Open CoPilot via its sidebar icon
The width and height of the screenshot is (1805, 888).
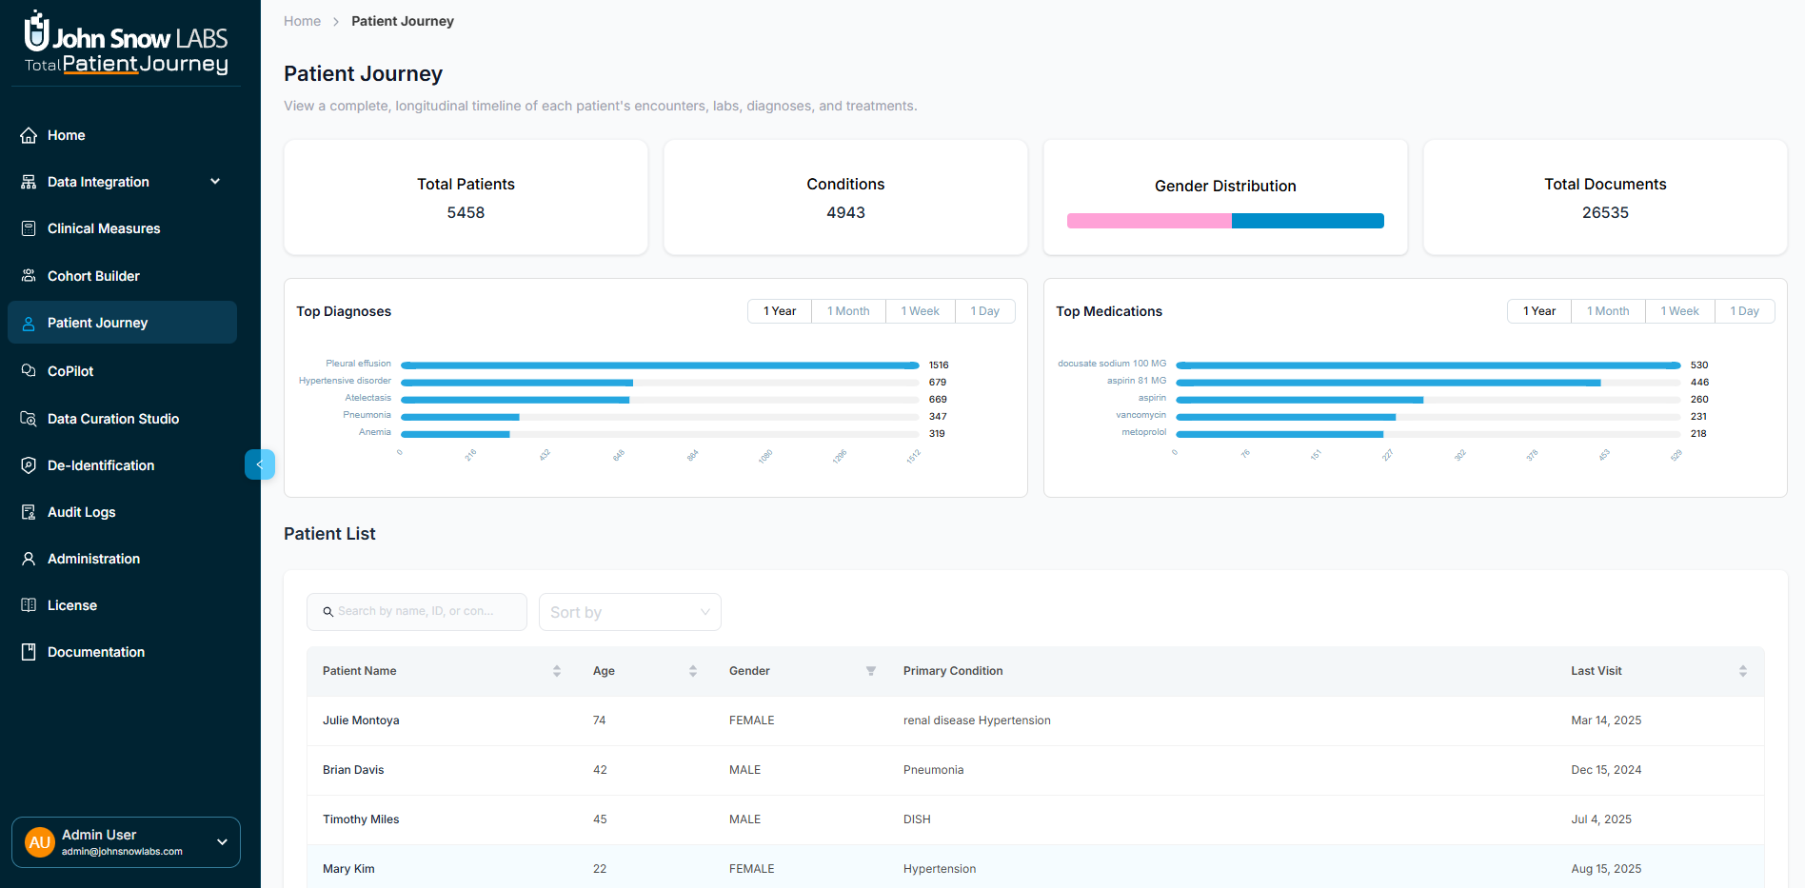29,370
